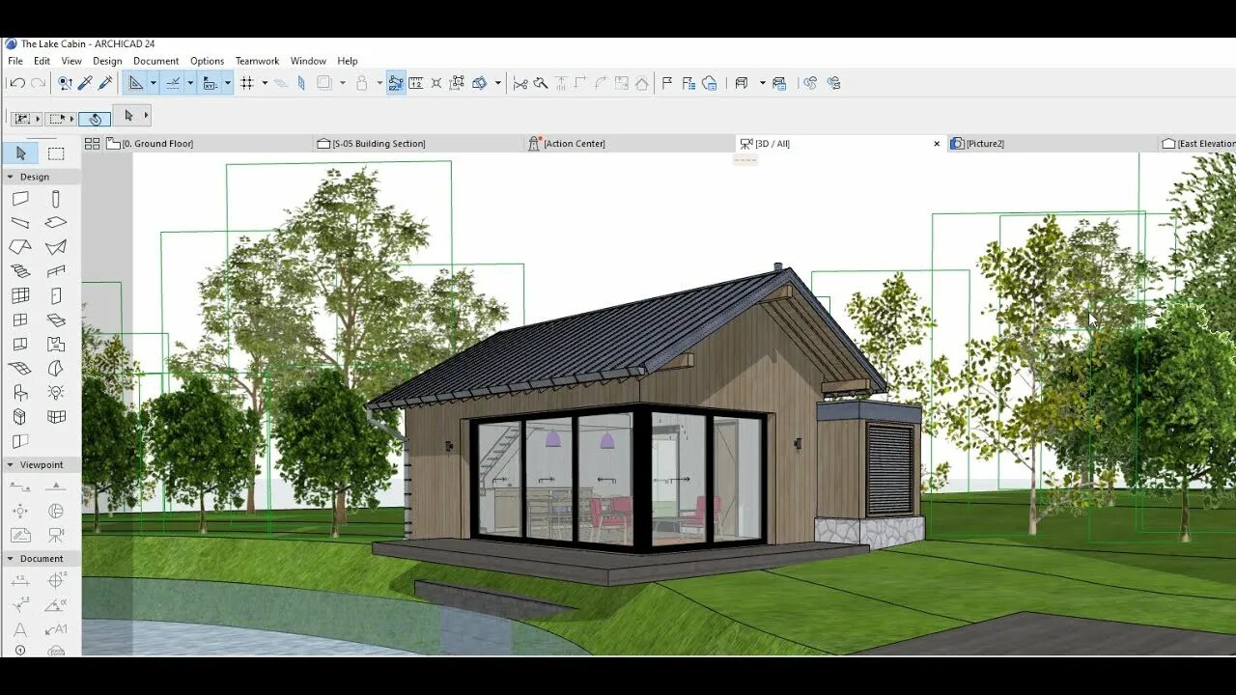Select the Curtain Wall tool
Image resolution: width=1236 pixels, height=695 pixels.
pyautogui.click(x=20, y=295)
